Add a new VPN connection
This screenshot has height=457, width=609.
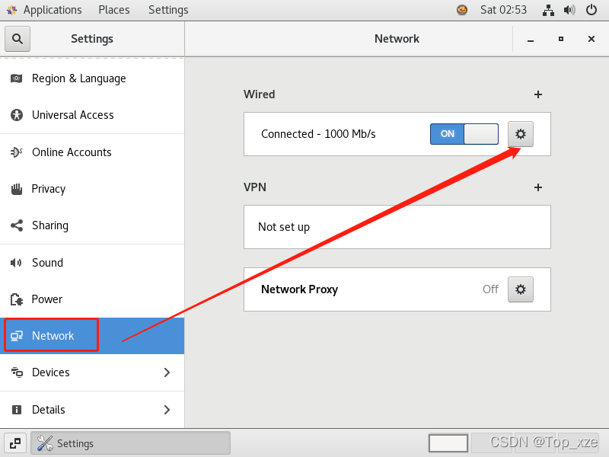tap(538, 187)
